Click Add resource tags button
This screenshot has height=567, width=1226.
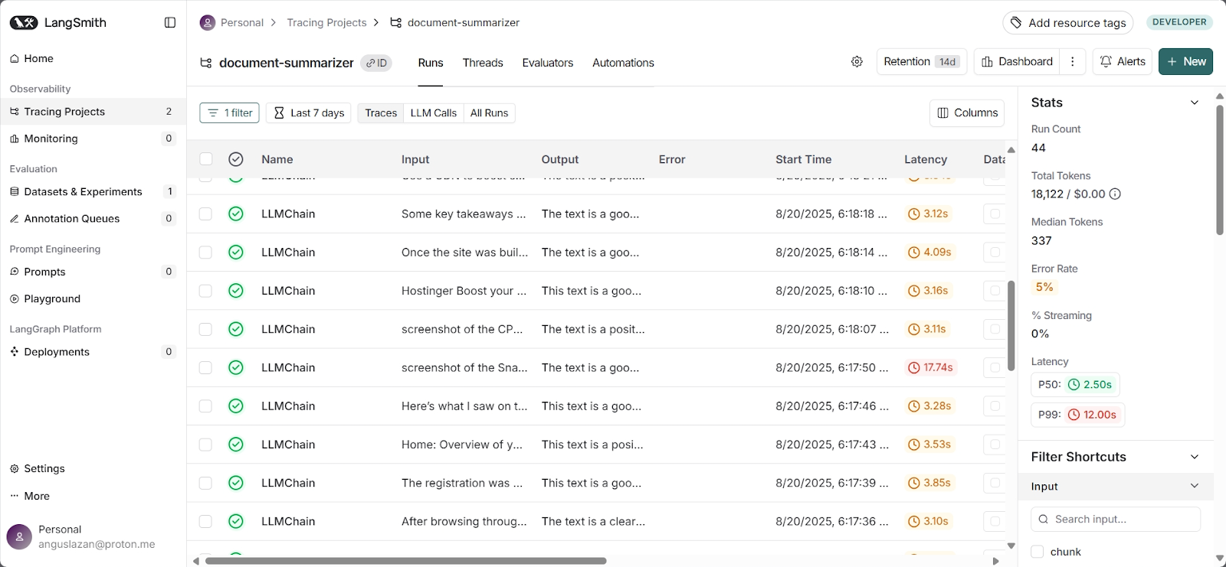point(1068,23)
